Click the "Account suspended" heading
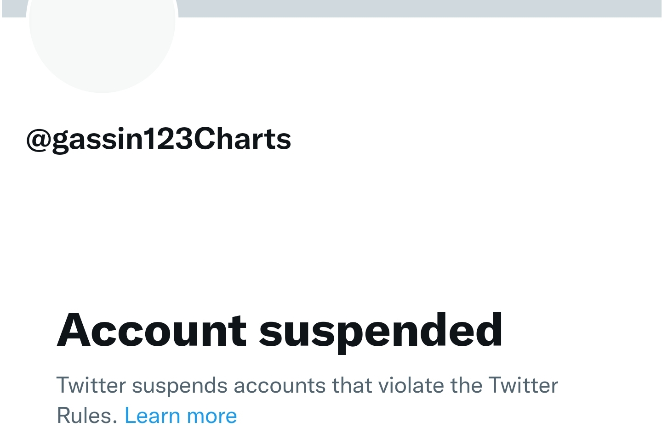 click(280, 330)
